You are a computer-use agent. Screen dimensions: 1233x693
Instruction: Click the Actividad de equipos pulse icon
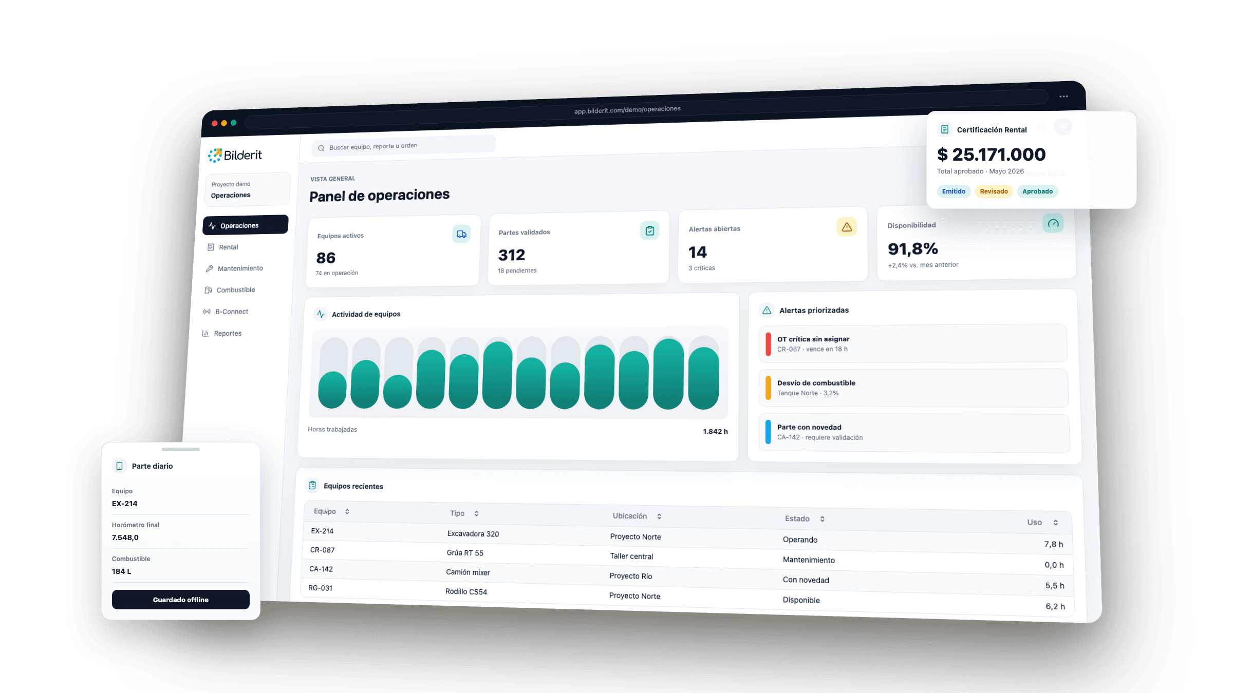[x=321, y=314]
